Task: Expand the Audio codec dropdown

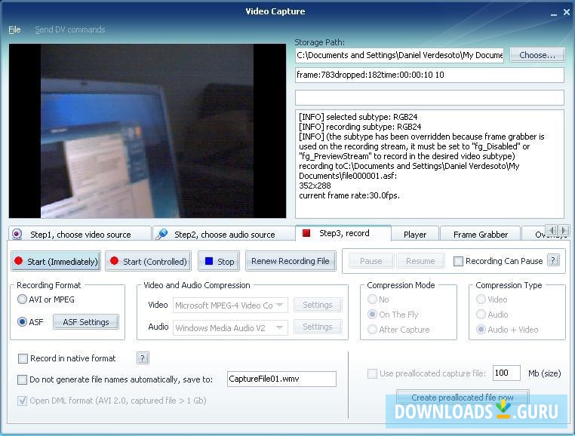Action: 280,327
